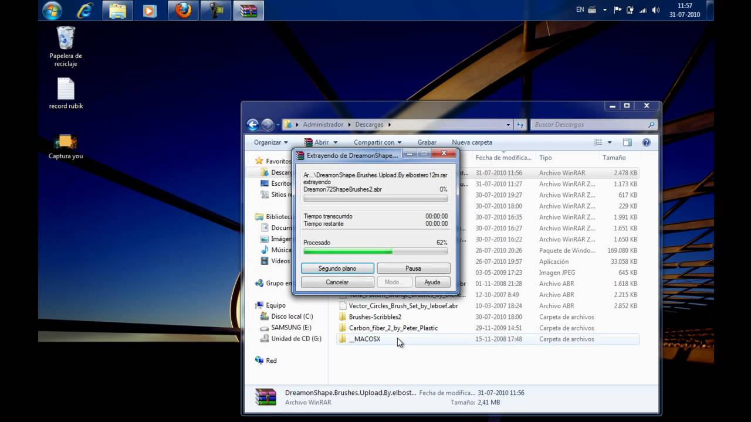The width and height of the screenshot is (751, 422).
Task: Open the Windows Start menu orb
Action: [x=53, y=10]
